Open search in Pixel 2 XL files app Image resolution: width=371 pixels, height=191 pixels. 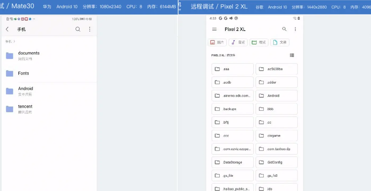[284, 29]
